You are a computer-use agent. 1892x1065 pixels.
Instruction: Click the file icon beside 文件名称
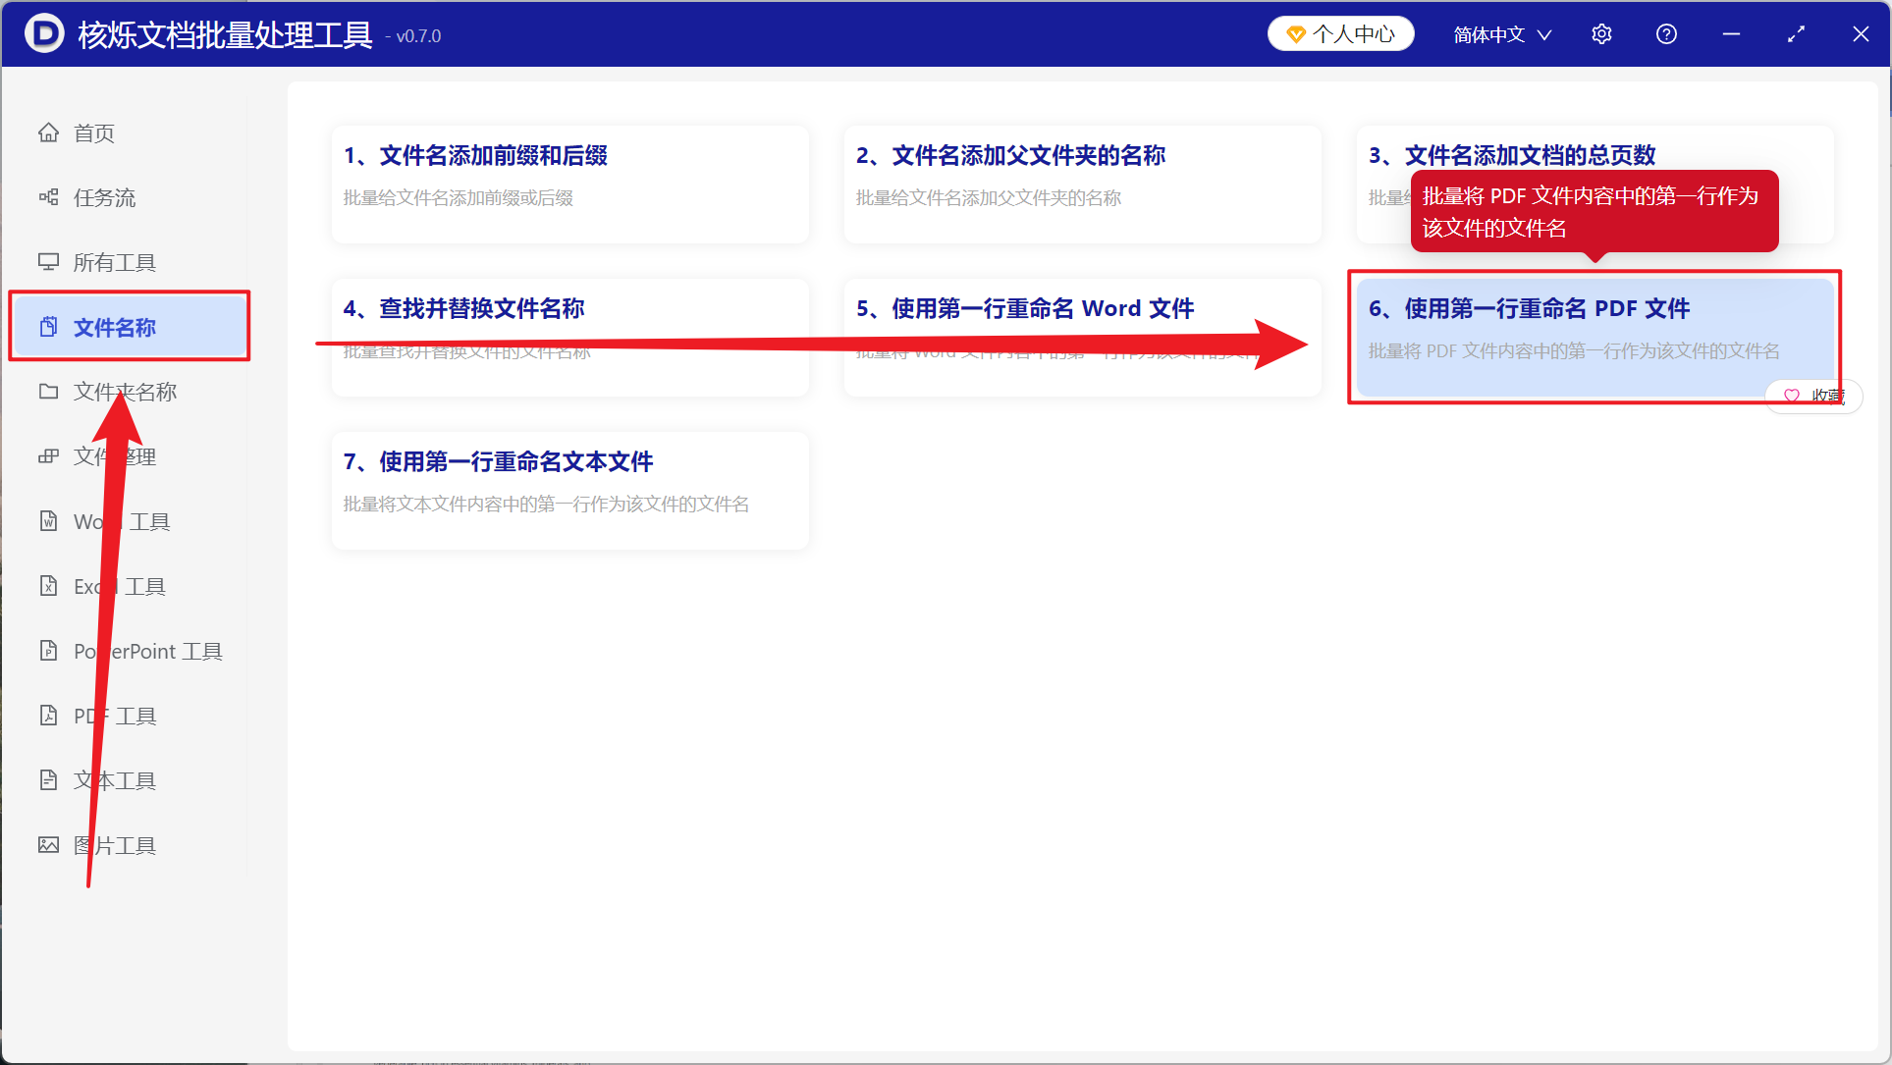[48, 327]
